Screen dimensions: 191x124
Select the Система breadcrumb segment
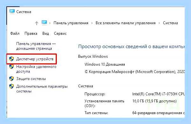tap(170, 23)
